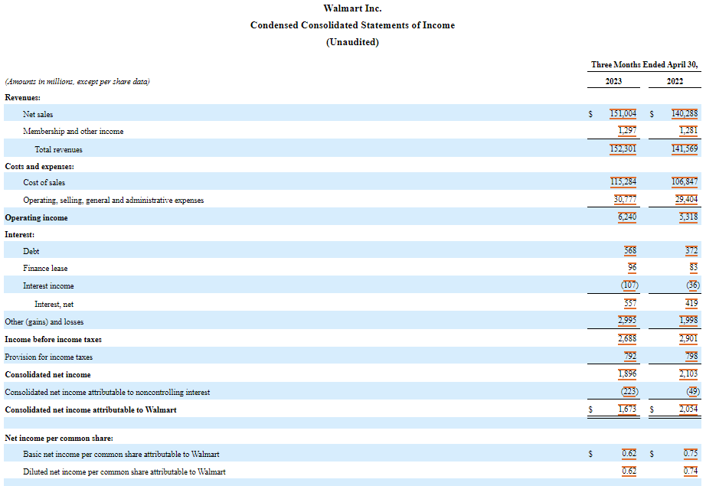Click the 'Consolidated net income' row label

47,375
